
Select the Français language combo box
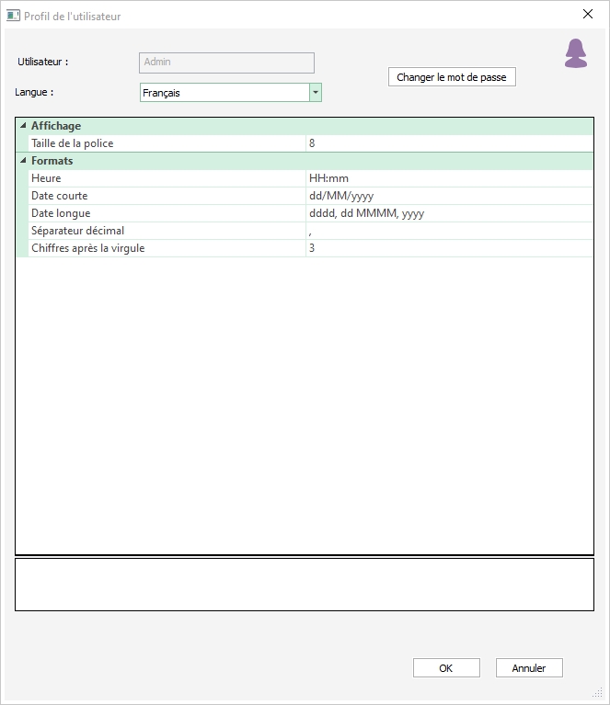(224, 93)
